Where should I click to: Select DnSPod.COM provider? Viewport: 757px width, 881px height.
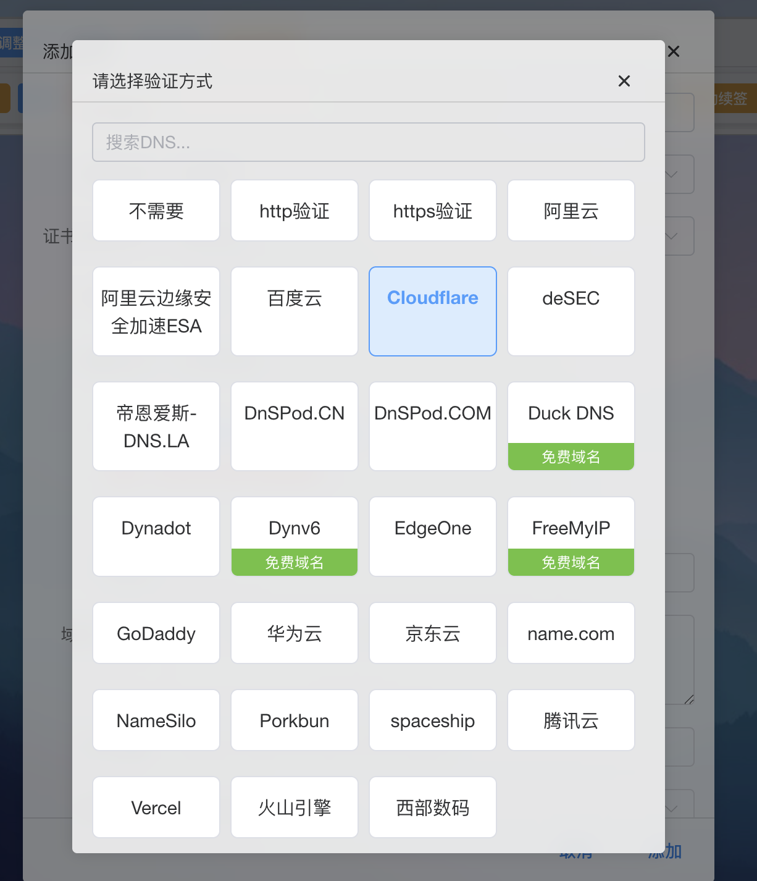pos(433,426)
